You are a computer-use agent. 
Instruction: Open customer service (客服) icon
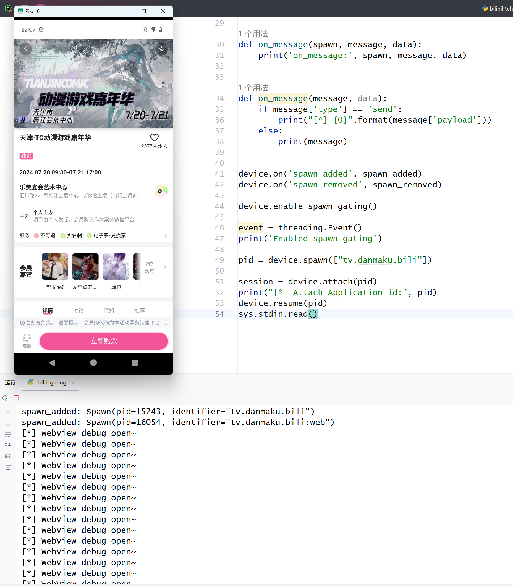tap(27, 340)
